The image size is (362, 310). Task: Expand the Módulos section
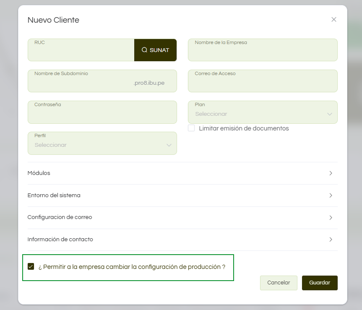[x=182, y=173]
